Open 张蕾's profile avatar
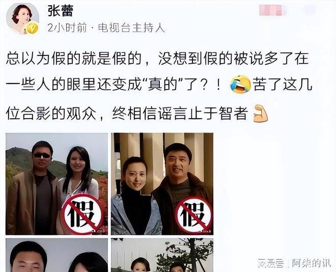The image size is (336, 272). 22,19
